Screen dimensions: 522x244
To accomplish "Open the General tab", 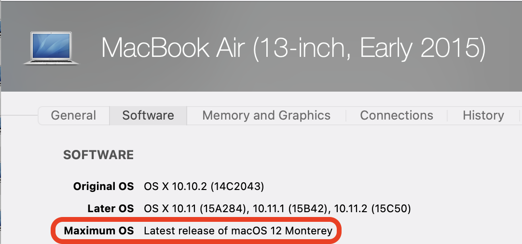I will point(73,116).
